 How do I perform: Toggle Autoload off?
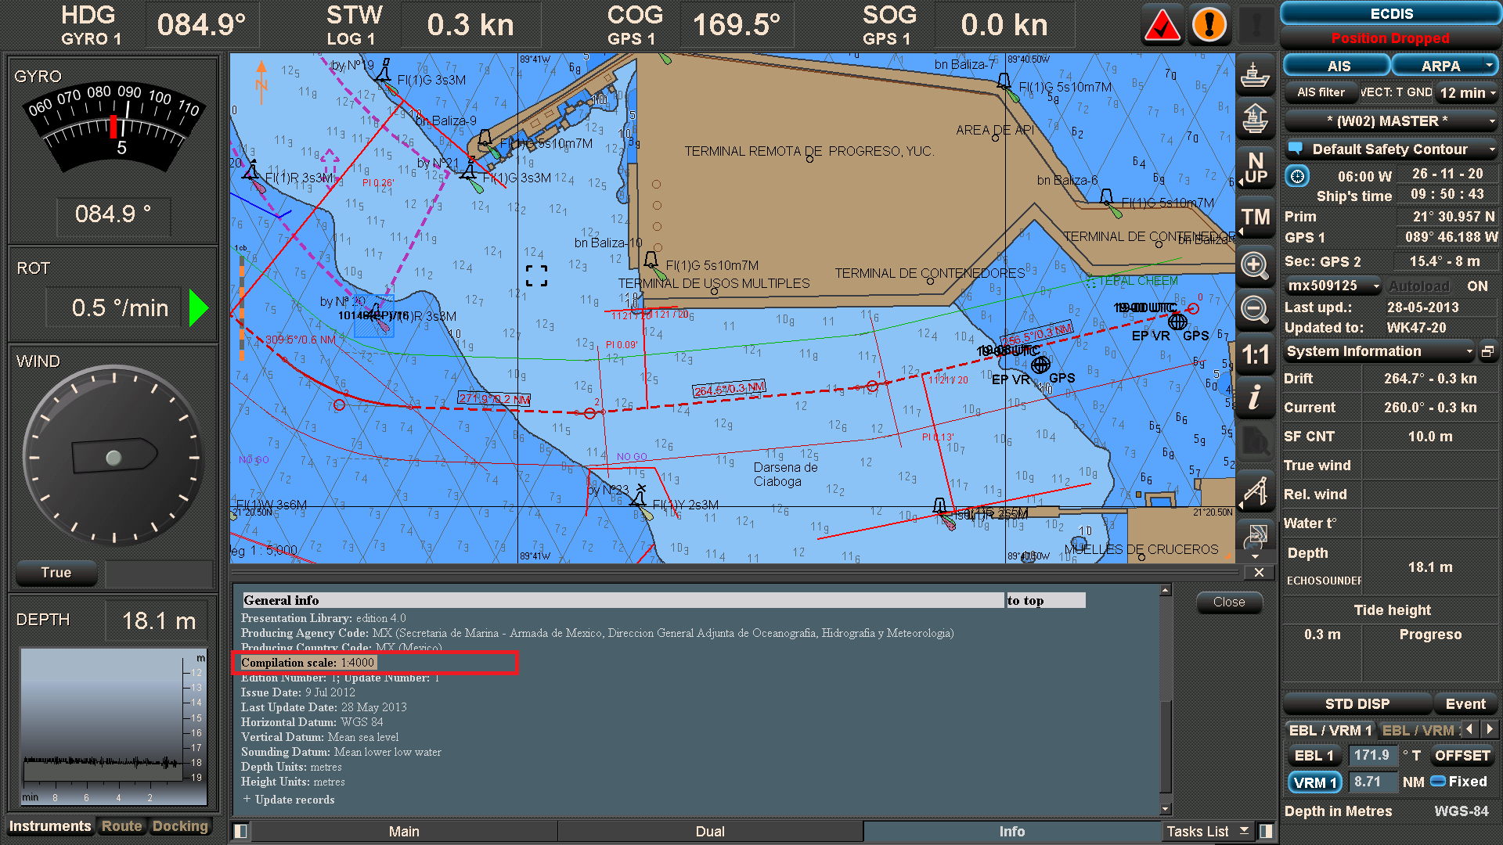click(1418, 286)
